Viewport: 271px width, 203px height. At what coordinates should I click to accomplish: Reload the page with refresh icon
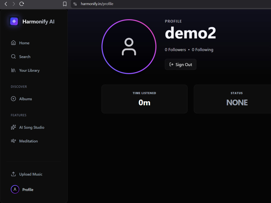click(22, 4)
